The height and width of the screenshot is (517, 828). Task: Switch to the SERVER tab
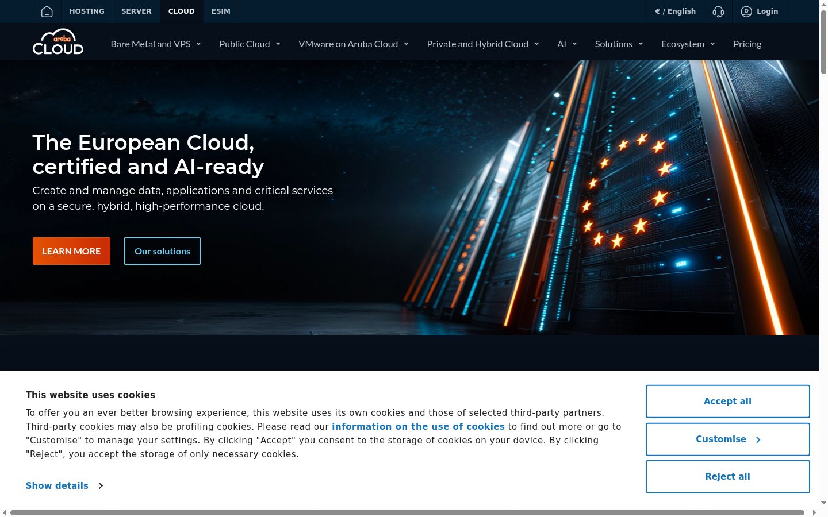tap(136, 11)
